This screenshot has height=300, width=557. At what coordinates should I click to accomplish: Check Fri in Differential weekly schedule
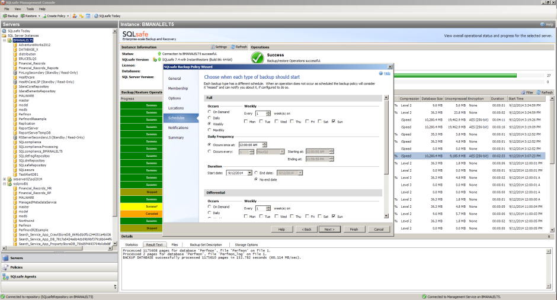click(308, 216)
